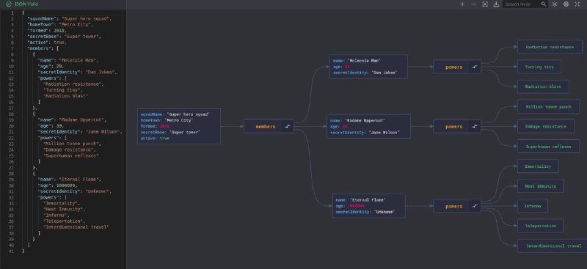This screenshot has height=269, width=587.
Task: Collapse Eternal Flame's powers node
Action: coord(475,206)
